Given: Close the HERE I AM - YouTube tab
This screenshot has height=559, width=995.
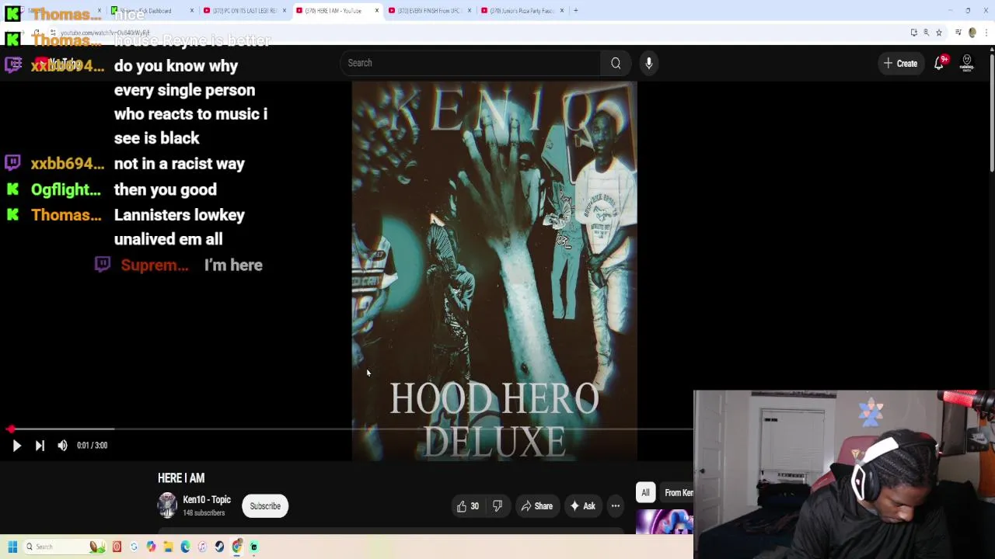Looking at the screenshot, I should tap(377, 11).
